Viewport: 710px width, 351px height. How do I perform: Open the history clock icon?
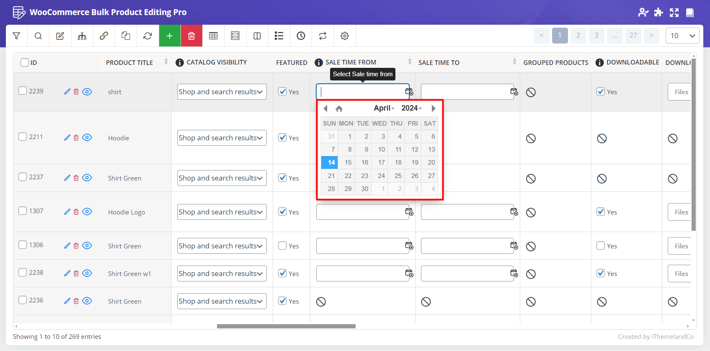301,36
